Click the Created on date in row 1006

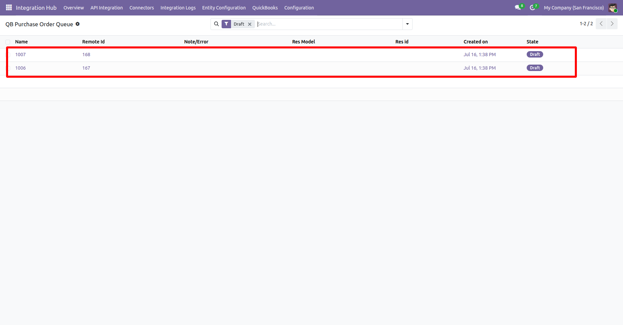[480, 68]
